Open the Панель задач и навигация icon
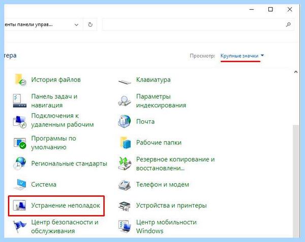The height and width of the screenshot is (242, 305). point(20,101)
